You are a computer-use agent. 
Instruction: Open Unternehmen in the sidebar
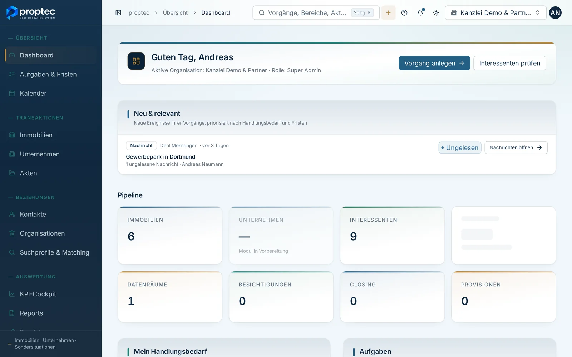pos(51,154)
